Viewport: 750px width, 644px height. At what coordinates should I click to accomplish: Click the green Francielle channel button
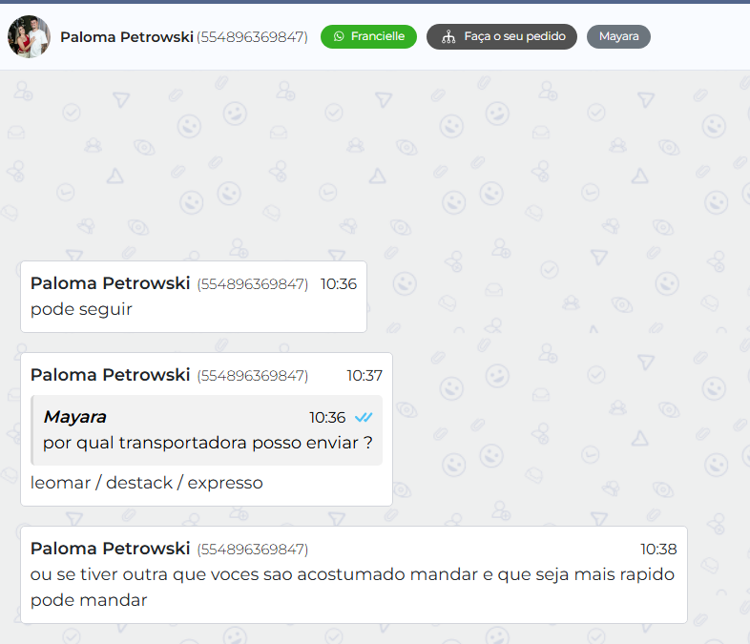click(x=368, y=36)
